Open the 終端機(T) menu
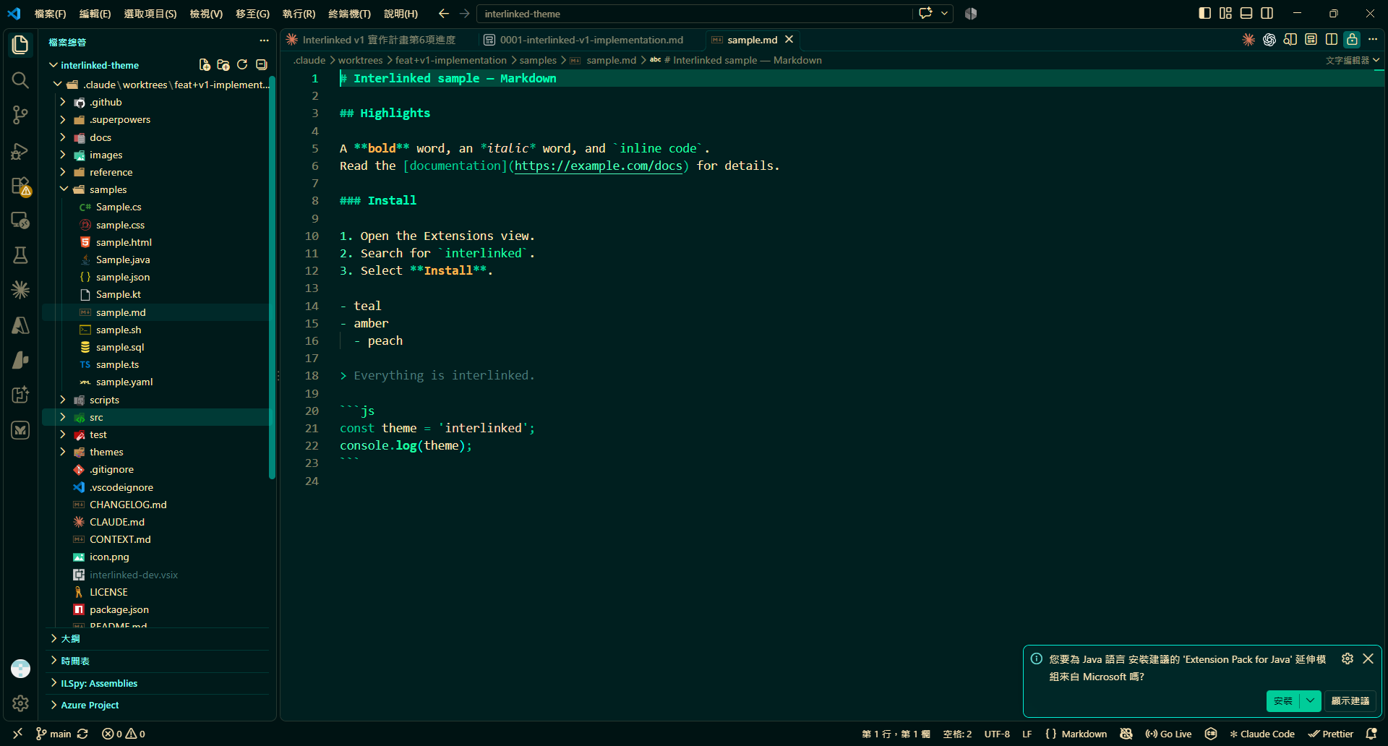The image size is (1388, 746). [x=349, y=14]
